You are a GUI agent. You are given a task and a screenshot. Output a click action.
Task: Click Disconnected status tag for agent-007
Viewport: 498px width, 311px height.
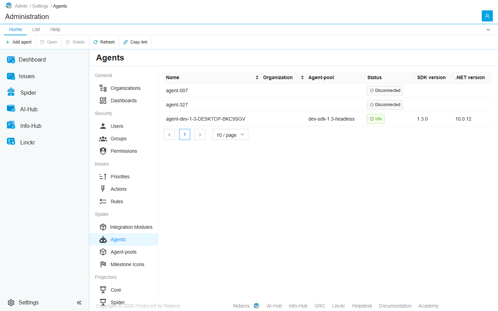pyautogui.click(x=385, y=91)
